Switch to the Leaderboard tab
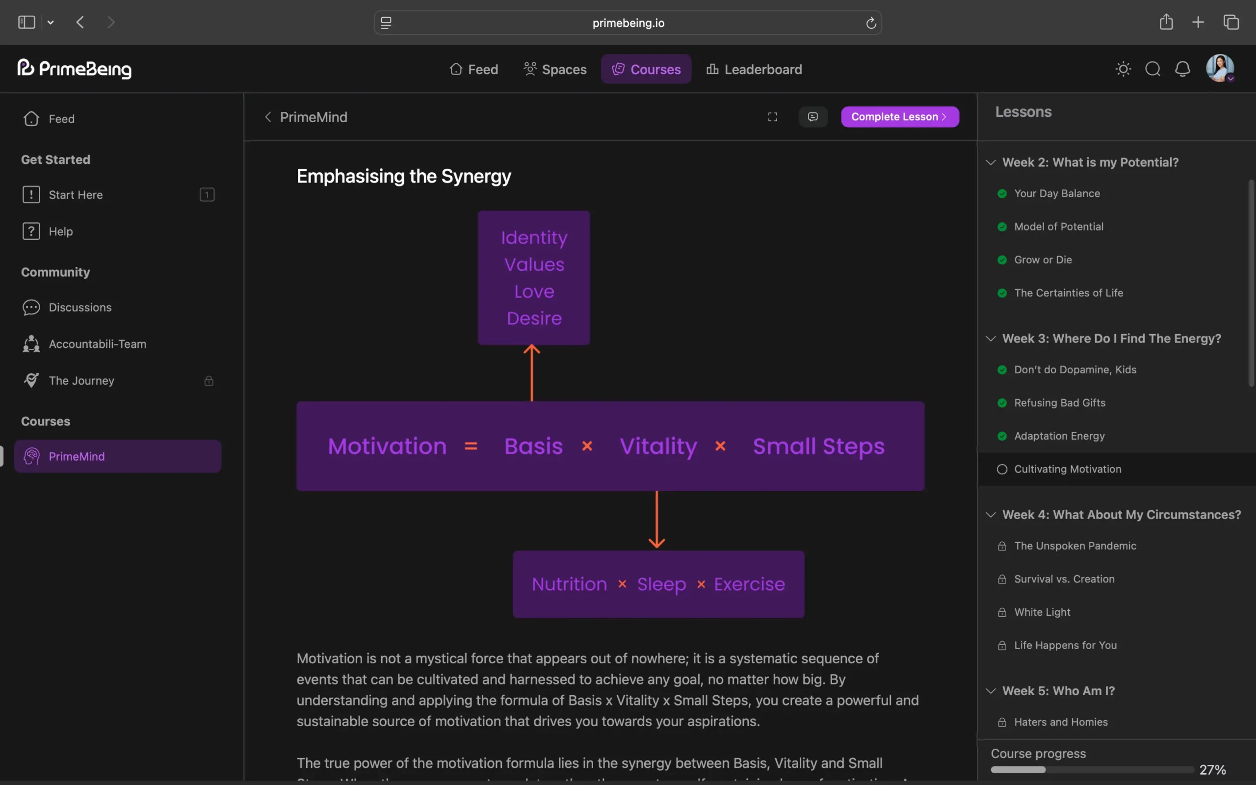The height and width of the screenshot is (785, 1256). pyautogui.click(x=754, y=69)
